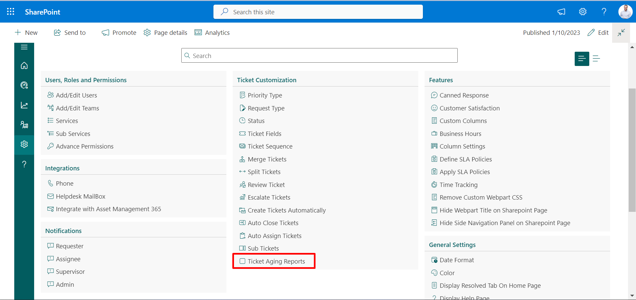
Task: Click the Customer Satisfaction smiley icon
Action: click(434, 108)
